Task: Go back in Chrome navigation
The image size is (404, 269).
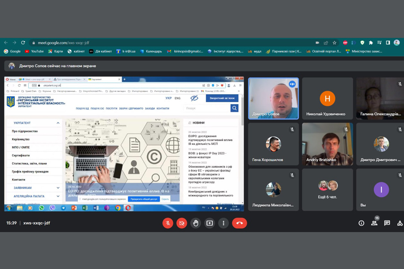Action: (6, 43)
